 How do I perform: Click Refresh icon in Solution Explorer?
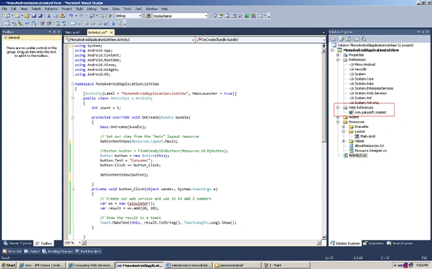pyautogui.click(x=348, y=38)
